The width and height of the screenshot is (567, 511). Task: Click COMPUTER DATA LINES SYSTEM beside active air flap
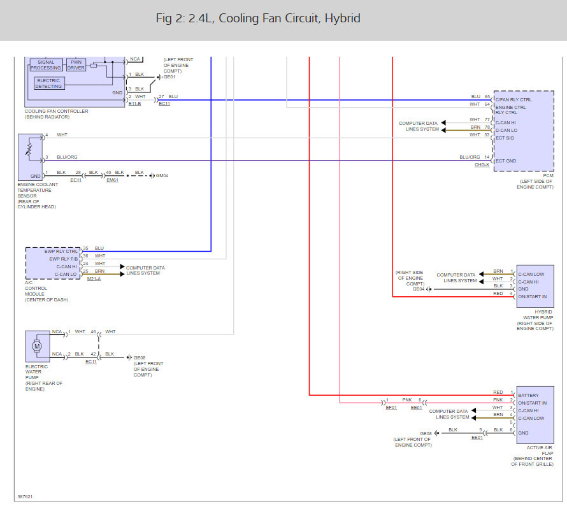pyautogui.click(x=449, y=414)
